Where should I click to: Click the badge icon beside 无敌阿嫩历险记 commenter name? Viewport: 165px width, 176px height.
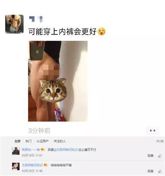pos(45,165)
